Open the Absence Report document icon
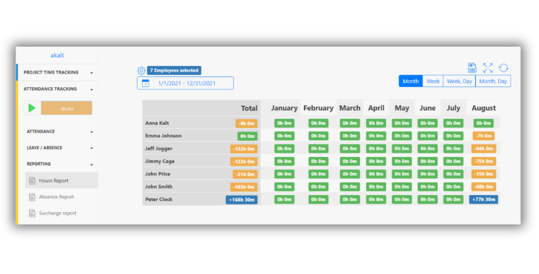 (32, 197)
